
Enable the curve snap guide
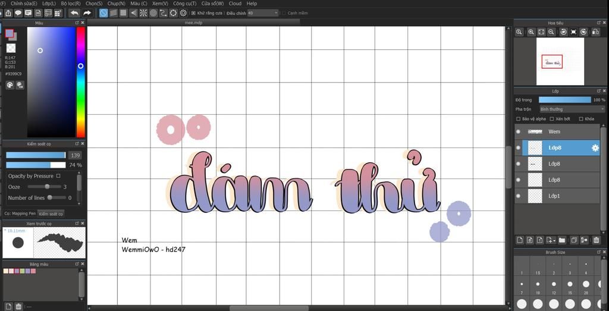coord(164,13)
